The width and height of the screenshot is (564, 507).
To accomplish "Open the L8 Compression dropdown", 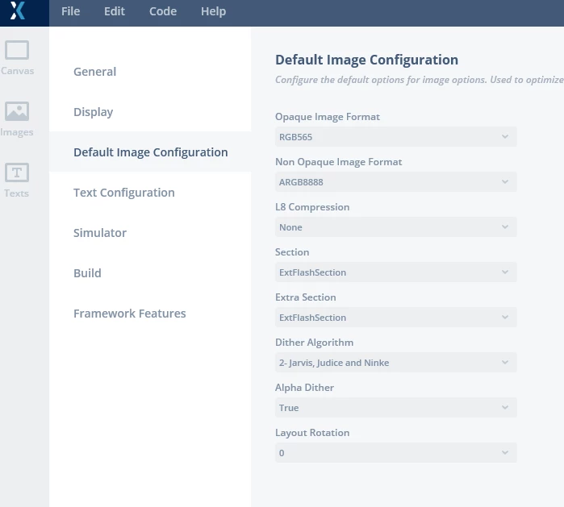I will (x=395, y=227).
